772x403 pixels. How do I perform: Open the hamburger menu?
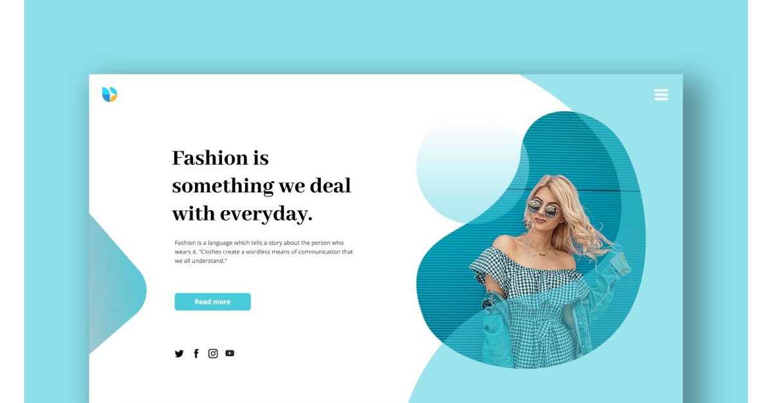click(x=661, y=95)
